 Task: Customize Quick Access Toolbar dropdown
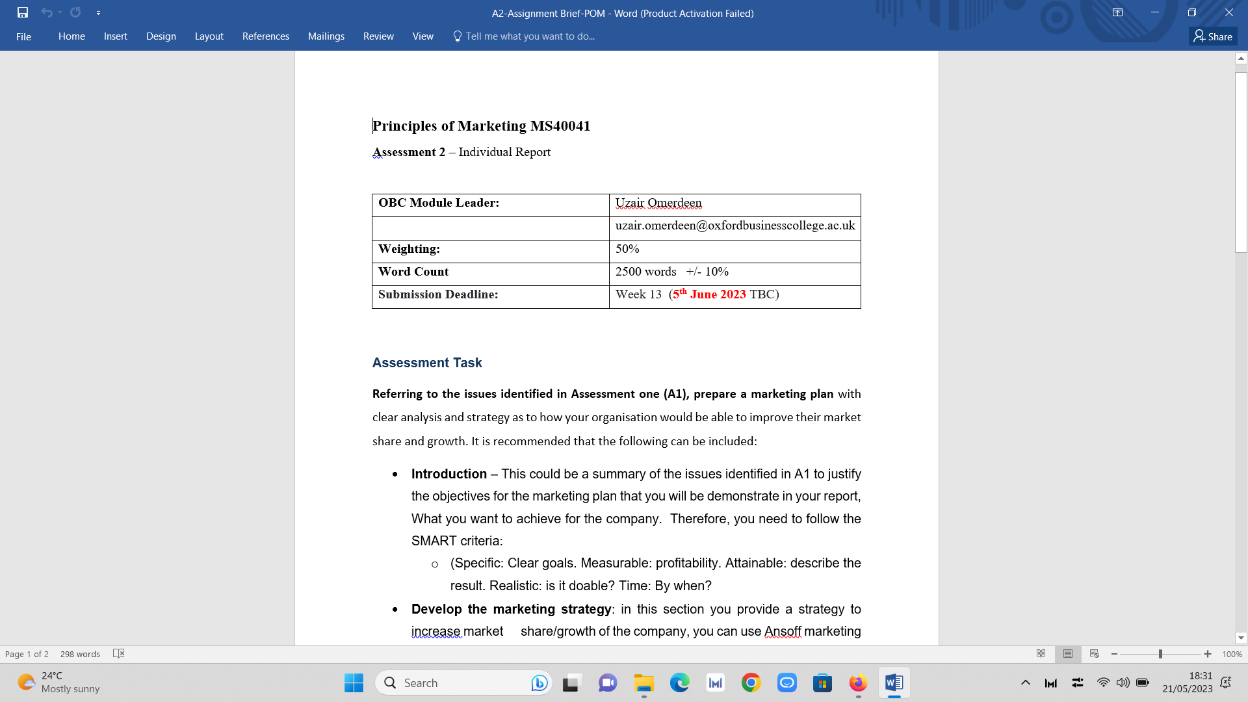98,12
